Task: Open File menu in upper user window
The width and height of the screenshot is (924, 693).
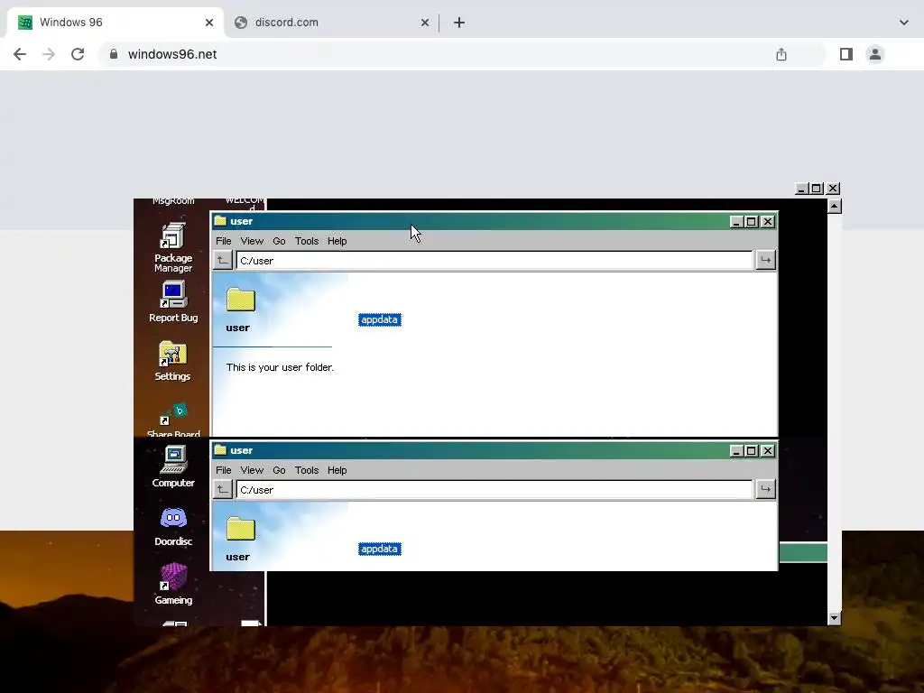Action: pyautogui.click(x=224, y=241)
